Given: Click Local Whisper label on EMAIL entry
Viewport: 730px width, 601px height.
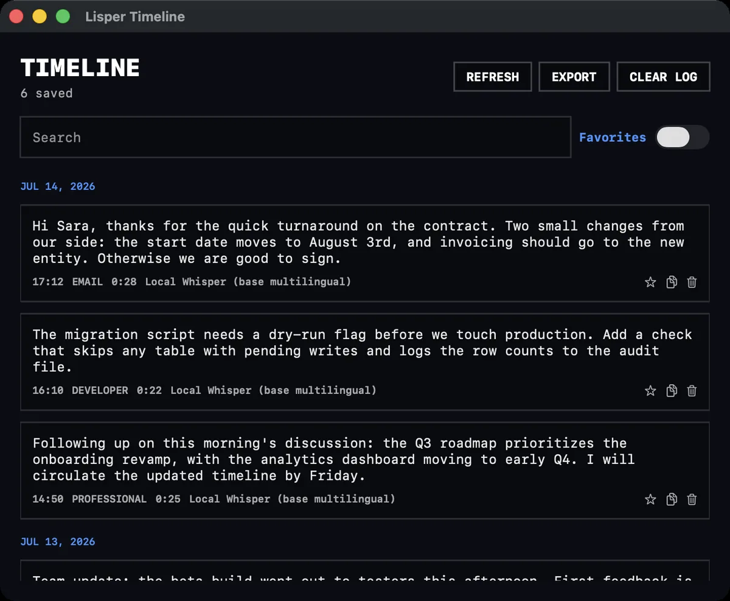Looking at the screenshot, I should [x=248, y=282].
